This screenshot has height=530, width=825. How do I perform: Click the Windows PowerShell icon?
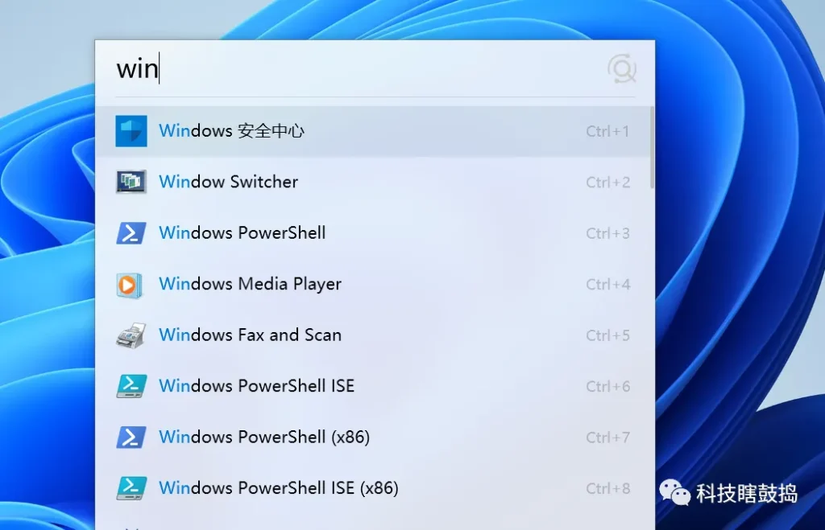coord(131,232)
